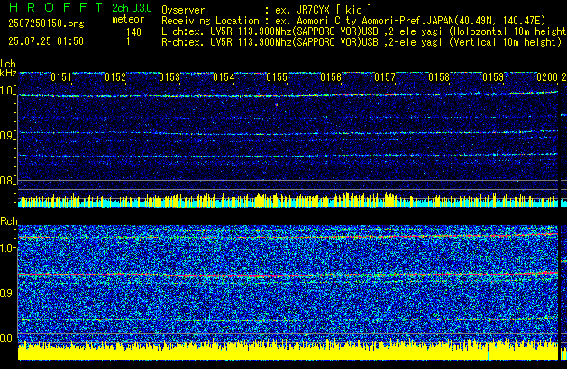
Task: Click the Ovserver JR7CYX line
Action: click(267, 10)
